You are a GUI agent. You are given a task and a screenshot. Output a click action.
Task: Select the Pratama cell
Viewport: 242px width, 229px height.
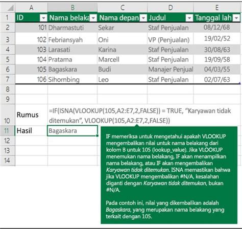tap(72, 59)
